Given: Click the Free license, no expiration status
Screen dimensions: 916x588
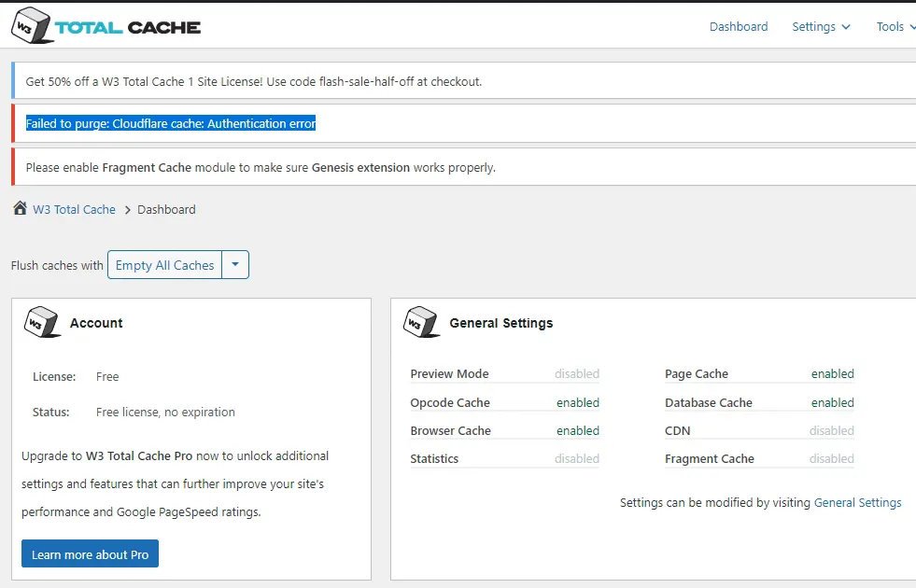Looking at the screenshot, I should (x=165, y=413).
